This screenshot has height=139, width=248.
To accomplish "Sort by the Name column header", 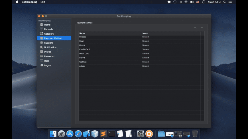I will pos(110,33).
